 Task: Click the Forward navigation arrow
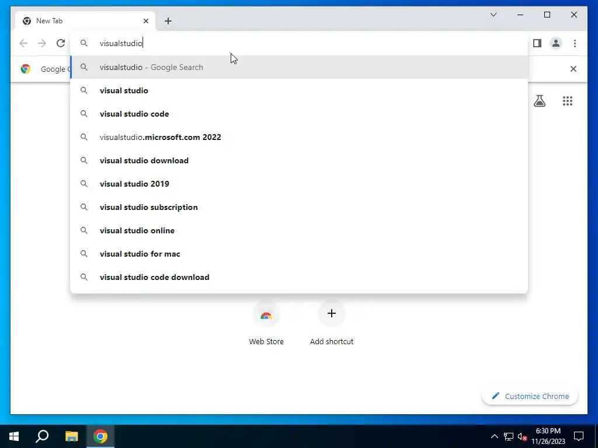click(42, 43)
